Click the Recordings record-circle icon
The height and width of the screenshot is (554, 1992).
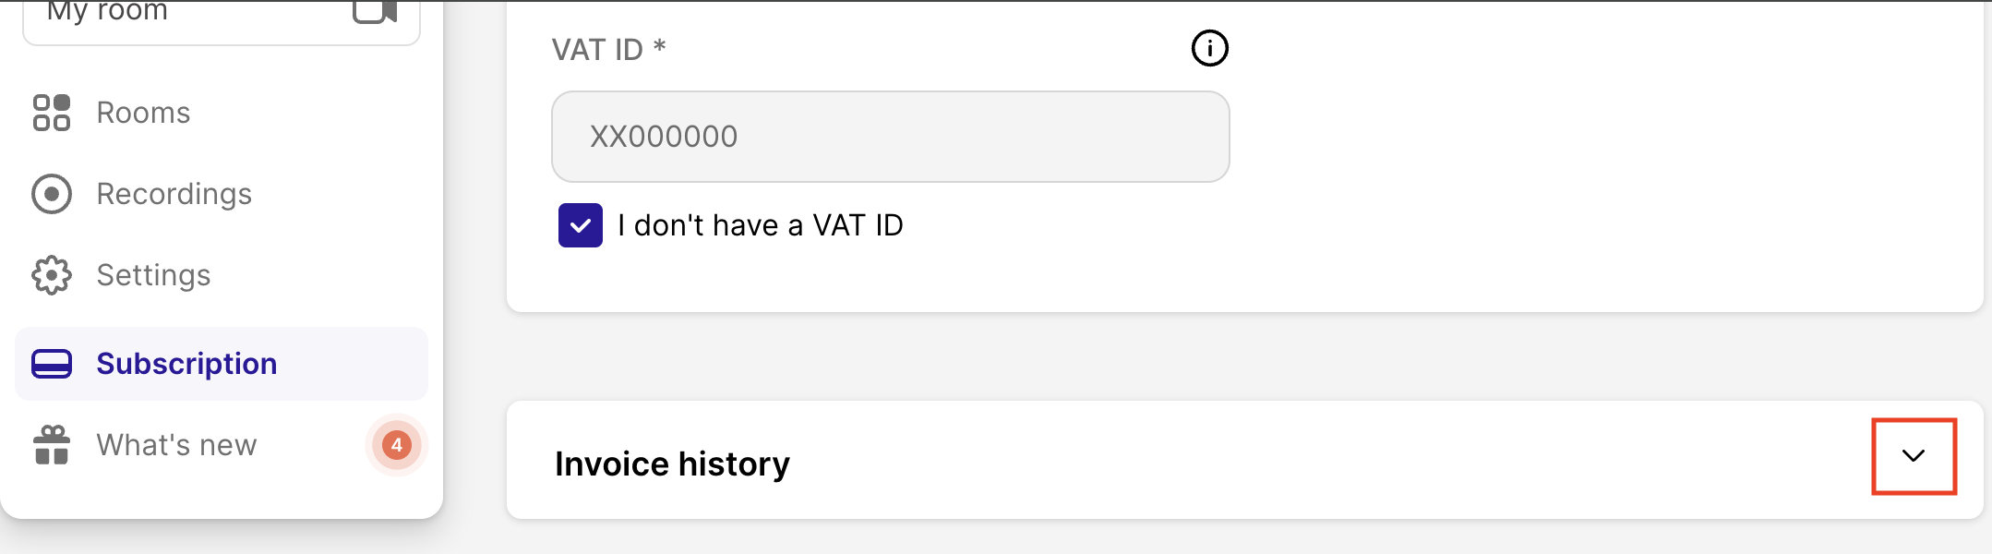click(x=52, y=194)
